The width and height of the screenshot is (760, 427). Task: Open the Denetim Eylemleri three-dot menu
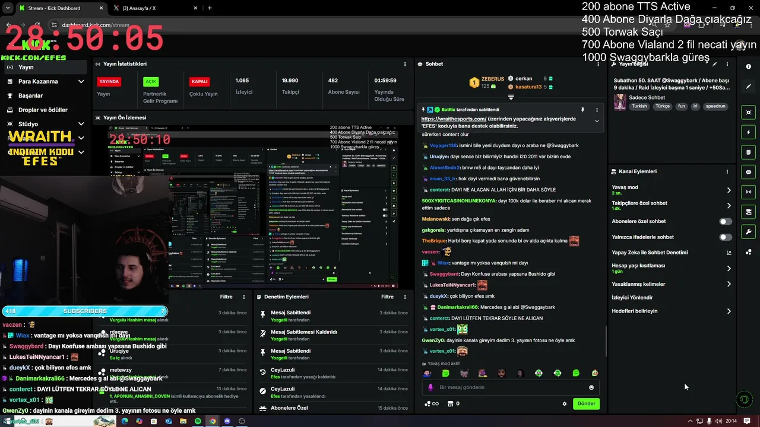[x=405, y=297]
